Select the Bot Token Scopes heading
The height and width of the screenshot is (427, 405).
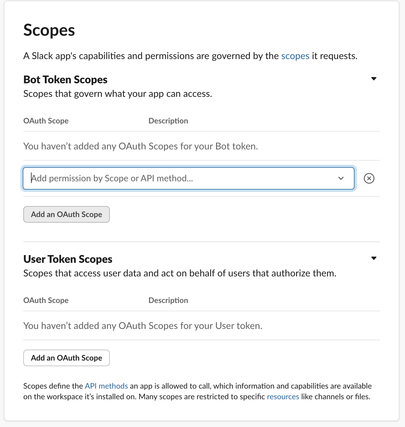click(65, 79)
